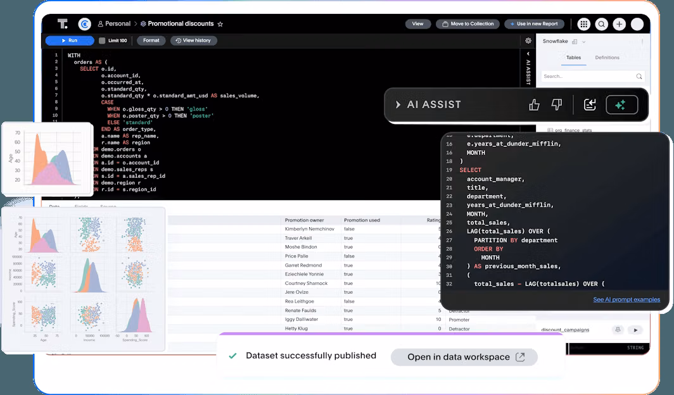The image size is (674, 395).
Task: Open the editor settings gear icon
Action: click(528, 41)
